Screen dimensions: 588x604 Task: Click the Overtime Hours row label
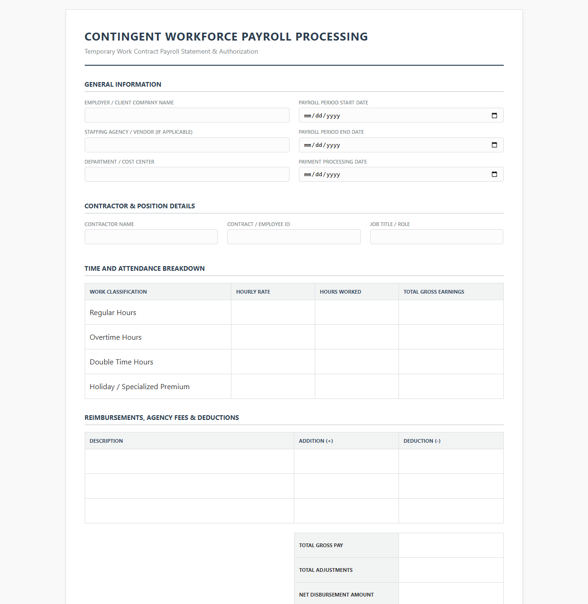click(115, 337)
